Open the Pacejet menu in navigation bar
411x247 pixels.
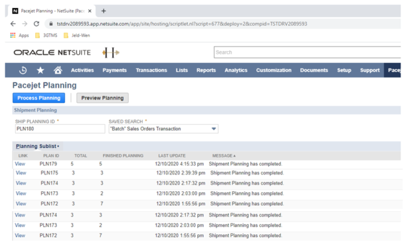[392, 70]
